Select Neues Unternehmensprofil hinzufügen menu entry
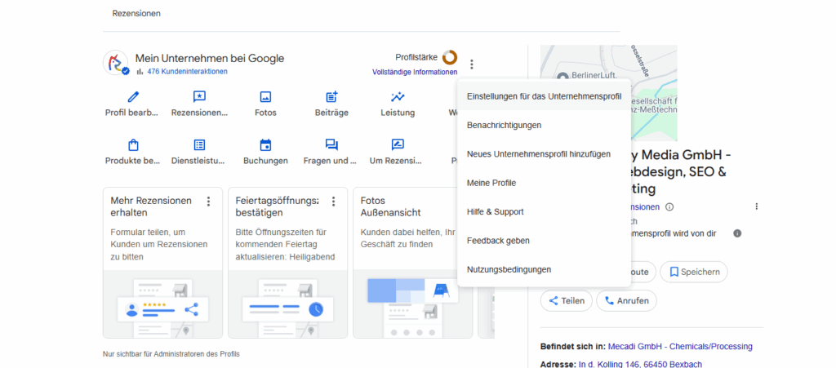This screenshot has height=368, width=836. point(538,154)
